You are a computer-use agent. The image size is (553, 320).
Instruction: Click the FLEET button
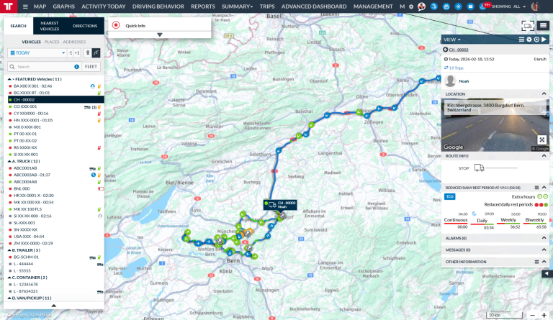(91, 67)
